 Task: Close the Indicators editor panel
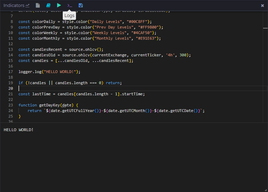(262, 6)
